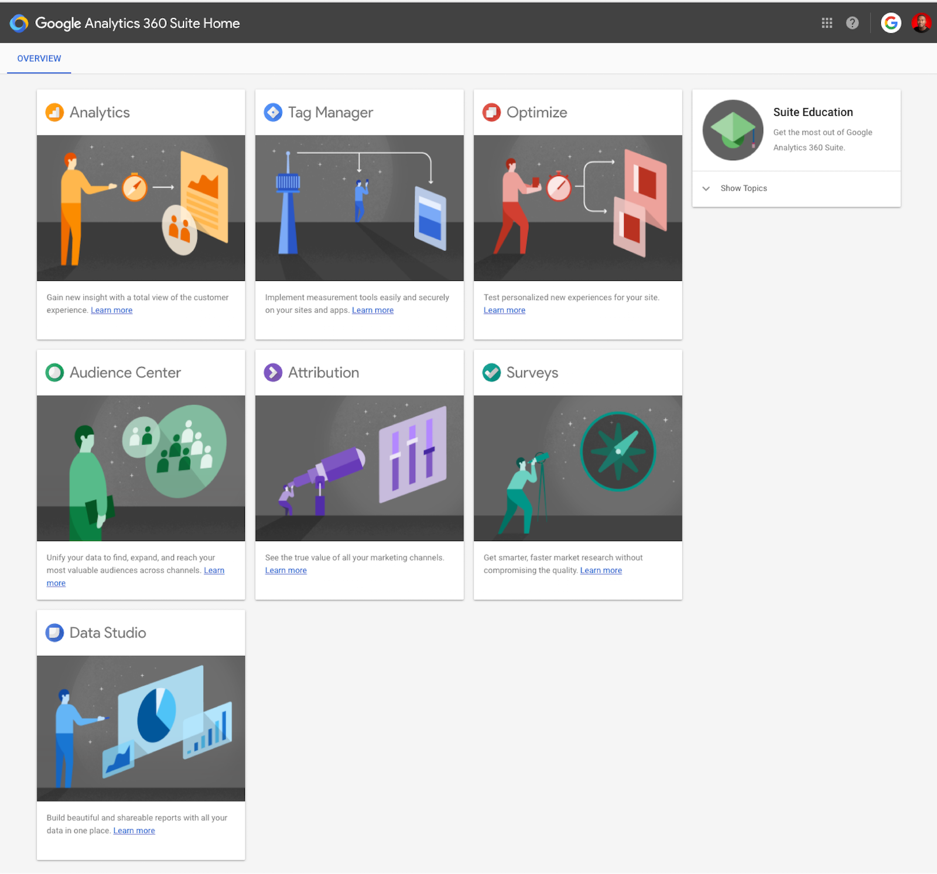Switch to the Overview tab
This screenshot has width=937, height=874.
pos(39,59)
